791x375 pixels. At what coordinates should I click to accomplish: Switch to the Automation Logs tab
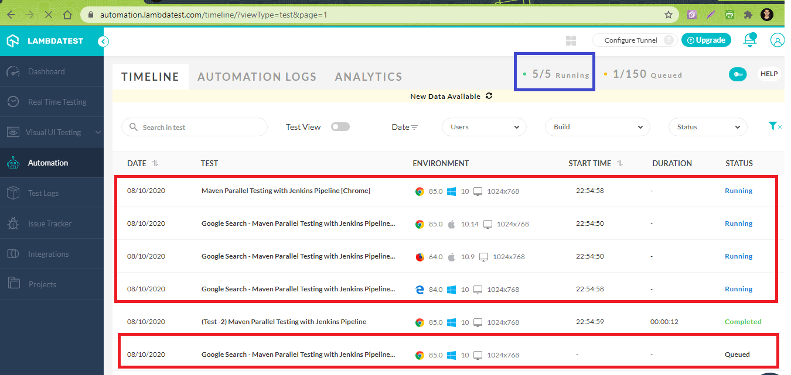coord(257,77)
